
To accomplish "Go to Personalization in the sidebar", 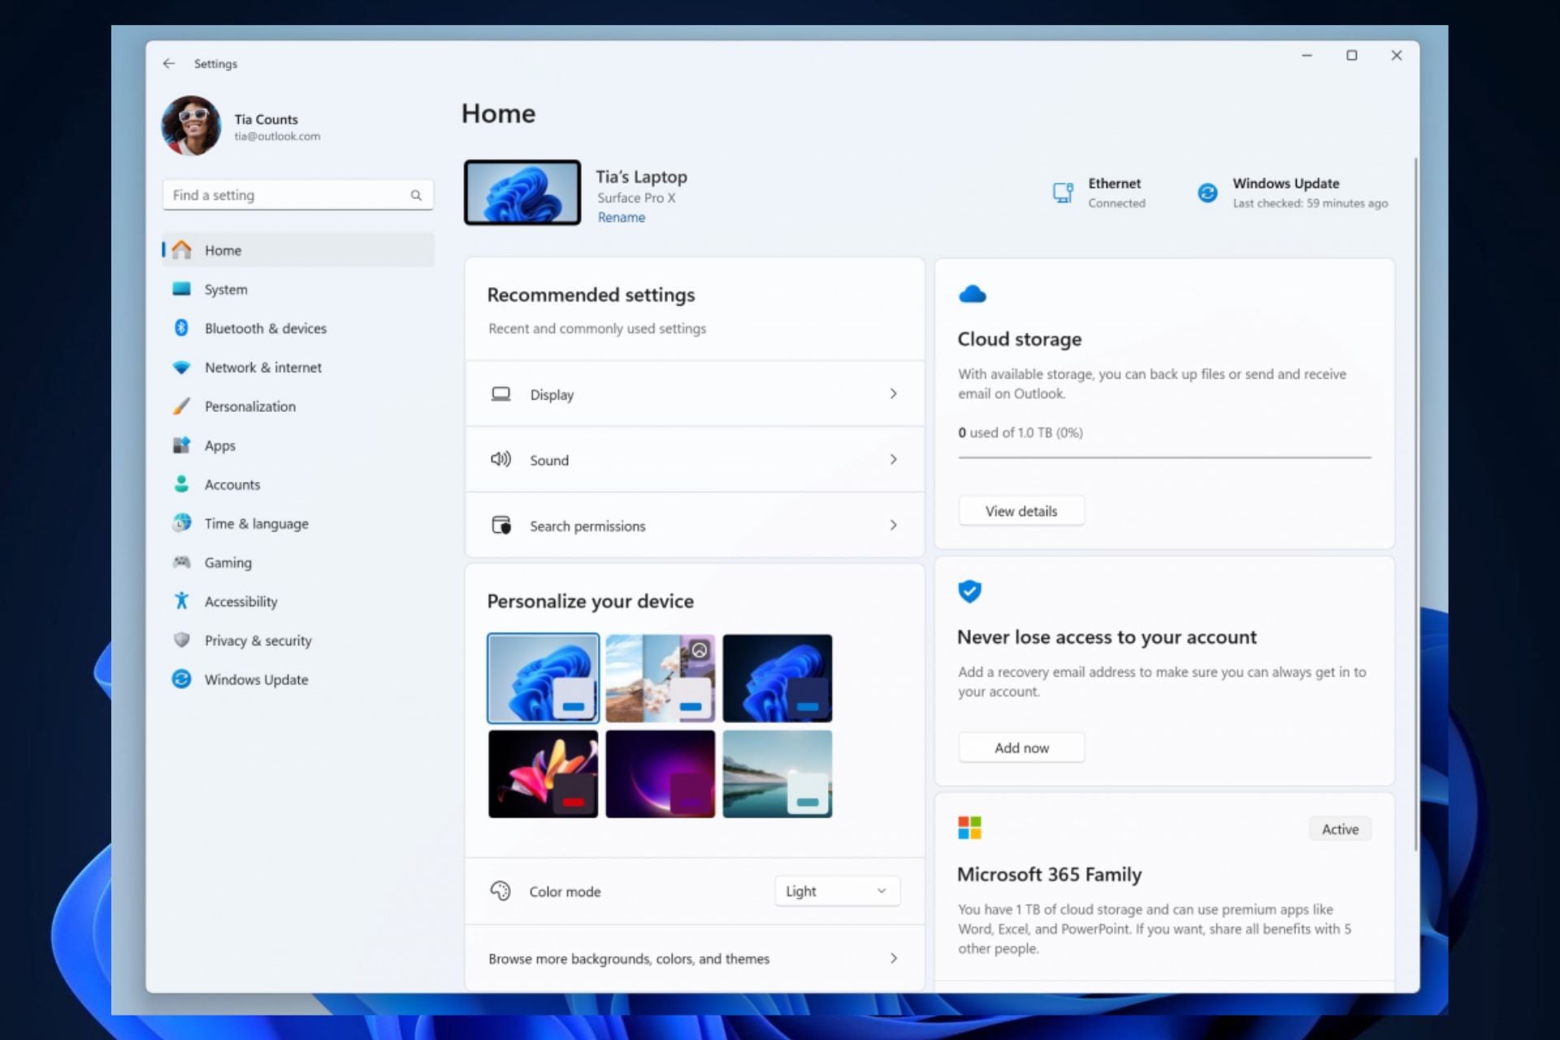I will coord(249,406).
